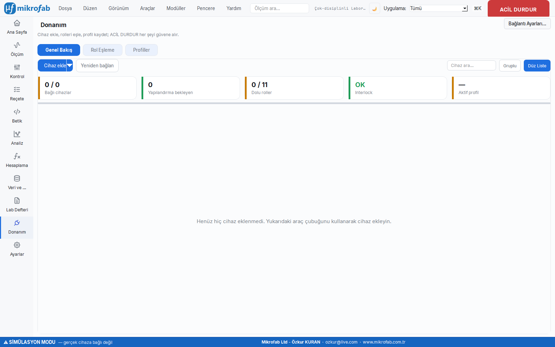The image size is (555, 347).
Task: Open the Veri ve database icon
Action: 17,178
